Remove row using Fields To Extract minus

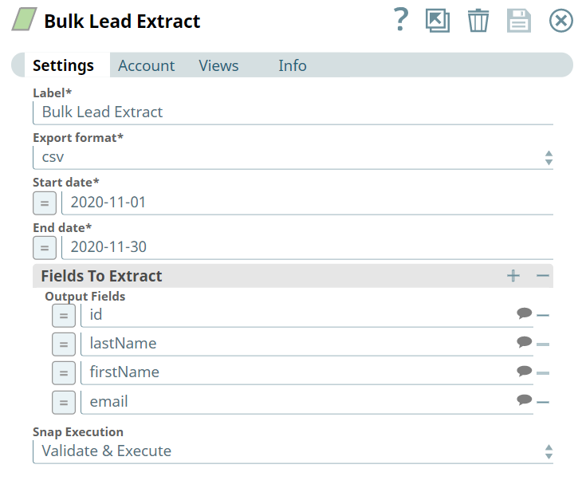click(x=543, y=276)
